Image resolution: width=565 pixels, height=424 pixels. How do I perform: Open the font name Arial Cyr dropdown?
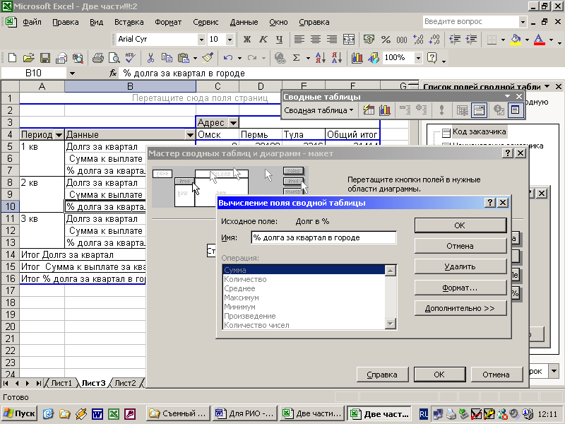click(x=201, y=40)
